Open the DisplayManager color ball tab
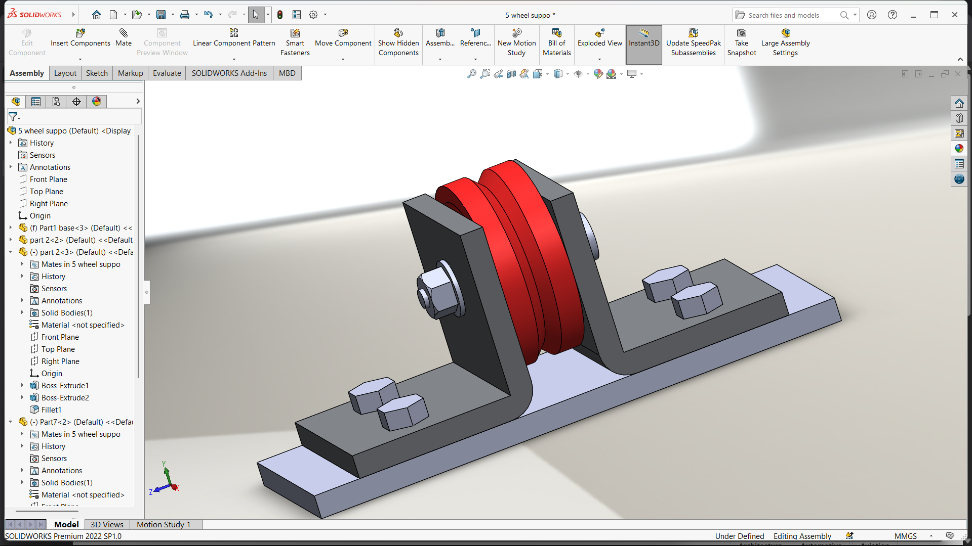Viewport: 972px width, 546px height. click(x=97, y=102)
